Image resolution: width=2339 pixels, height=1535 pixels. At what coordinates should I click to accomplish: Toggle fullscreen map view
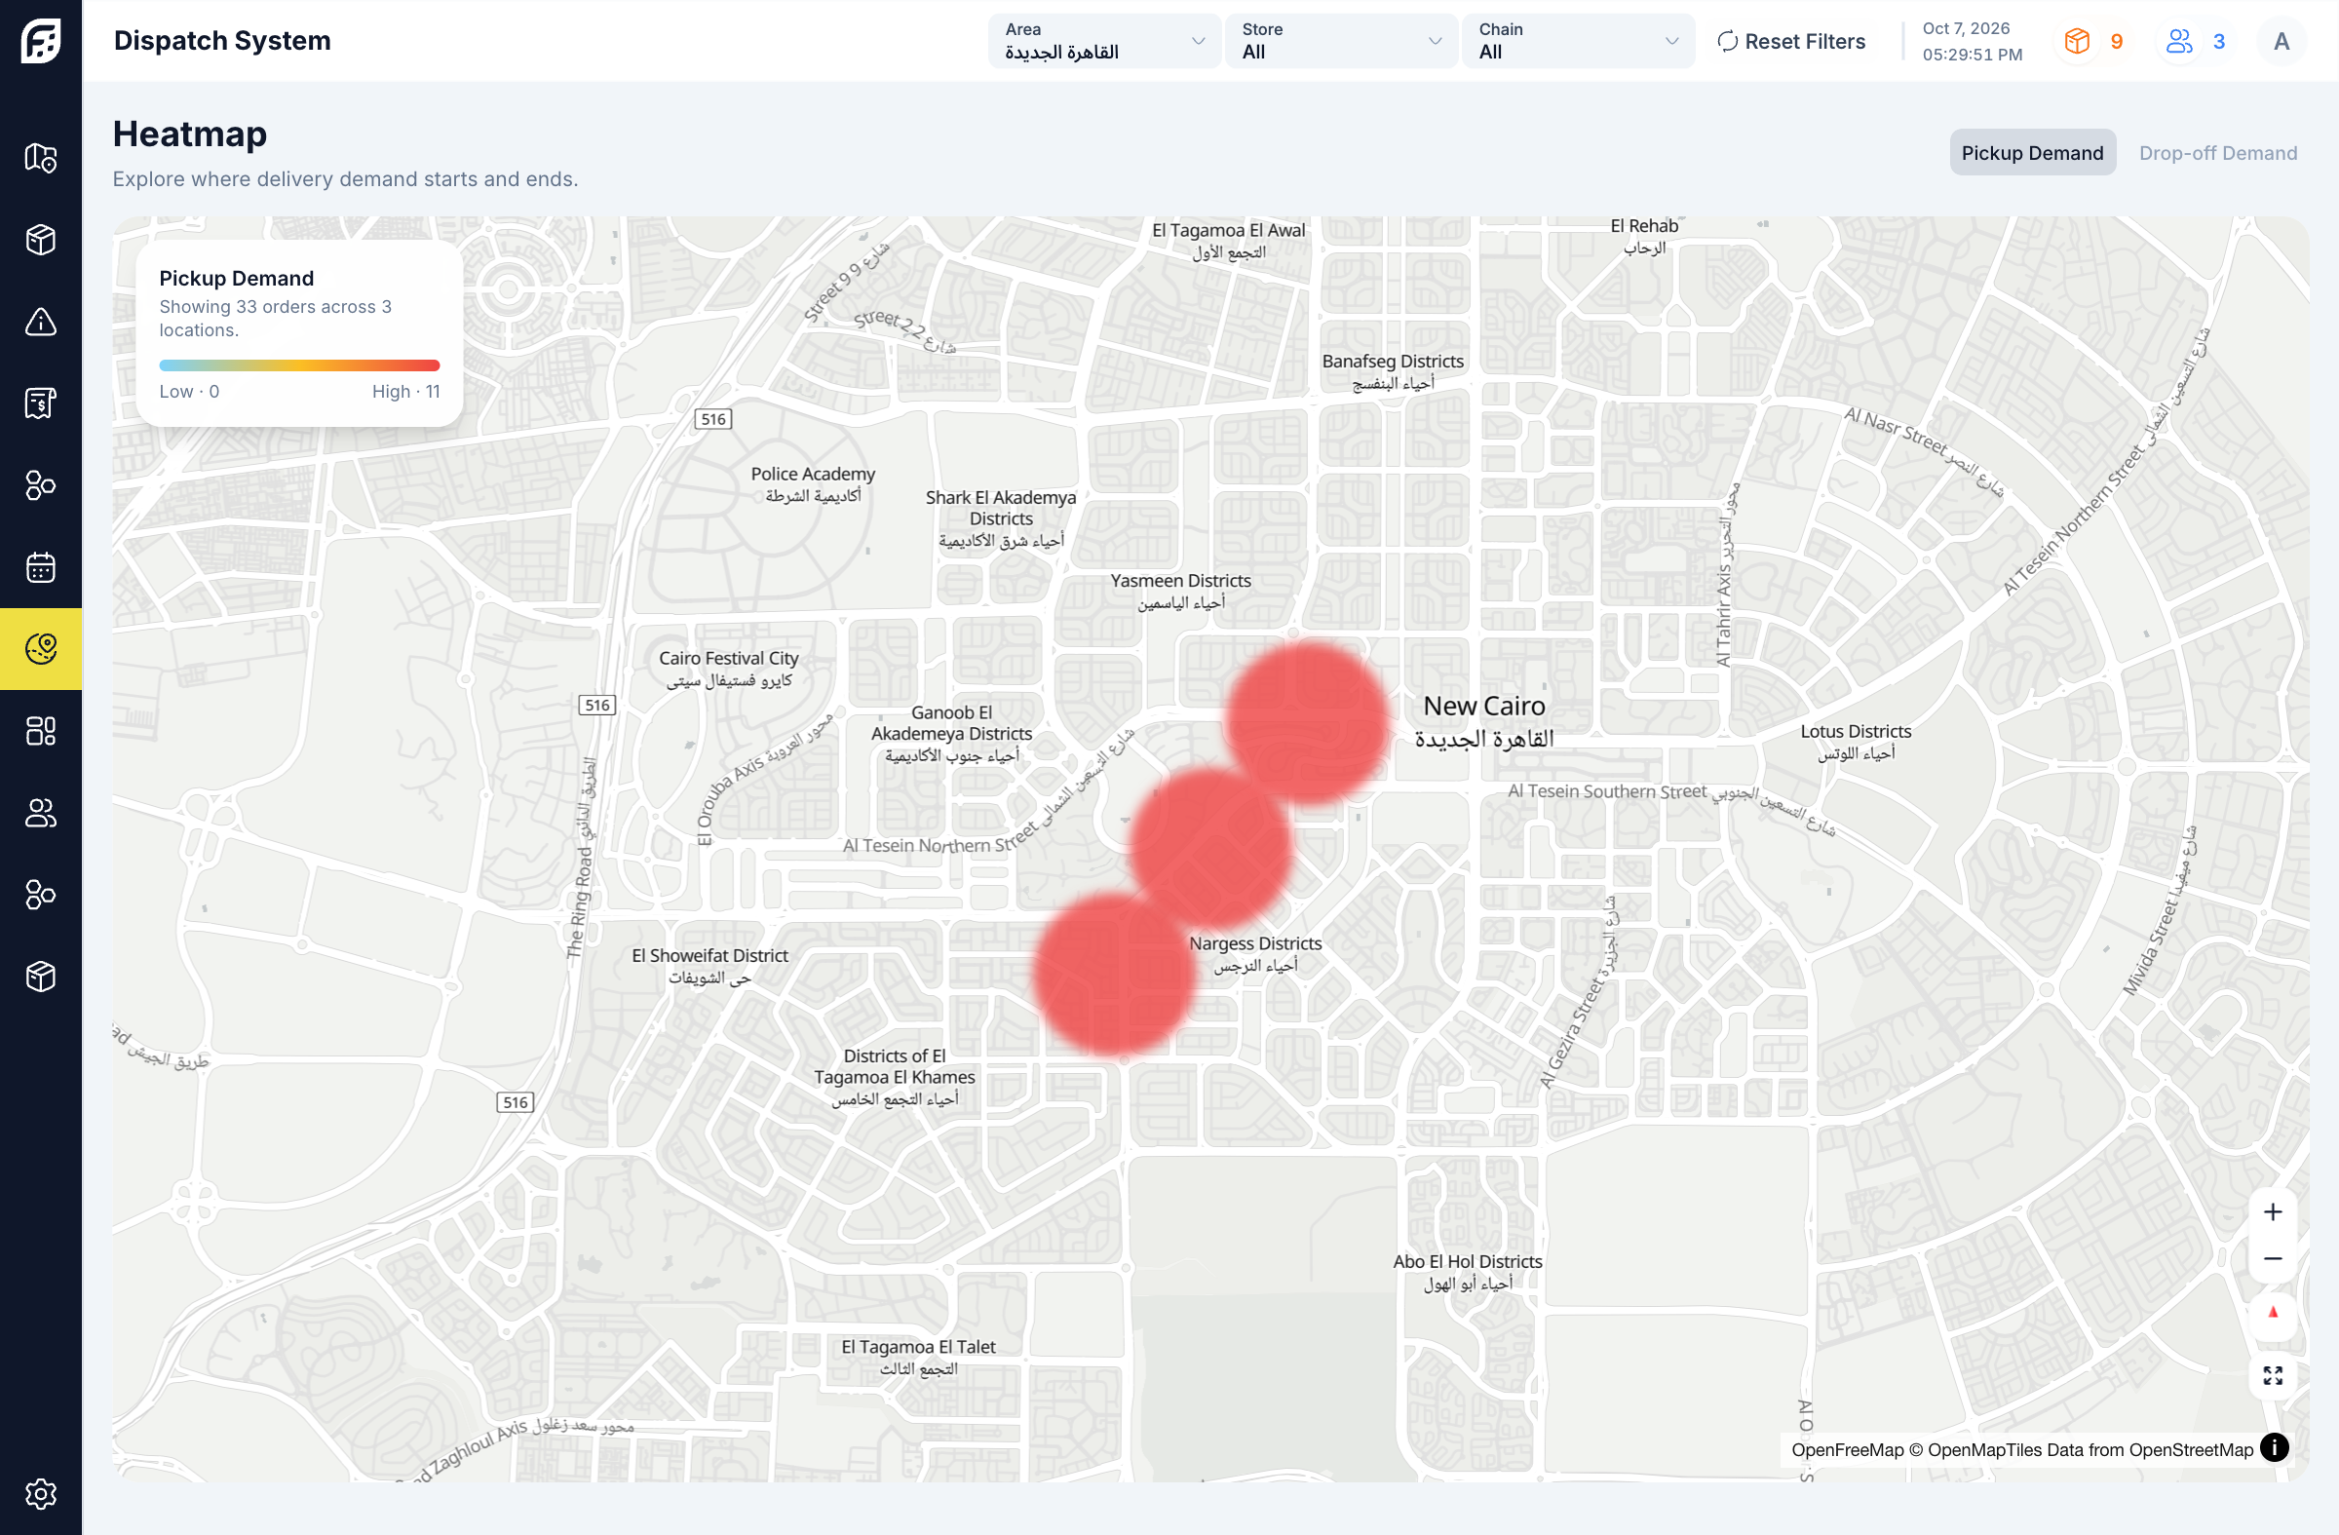click(x=2272, y=1375)
